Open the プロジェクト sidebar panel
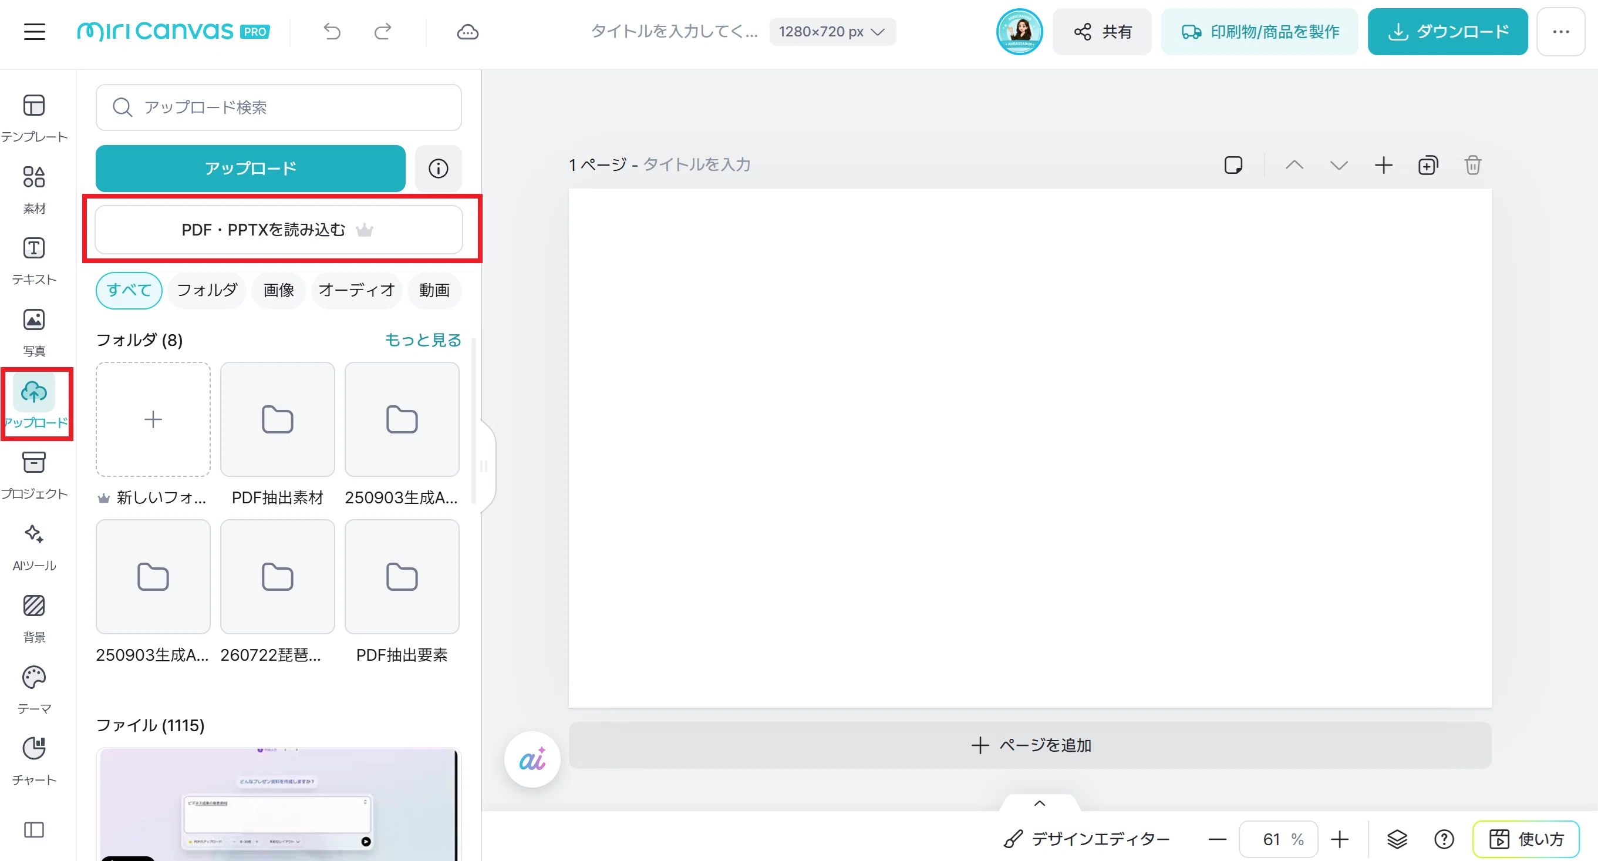Image resolution: width=1598 pixels, height=861 pixels. 34,475
